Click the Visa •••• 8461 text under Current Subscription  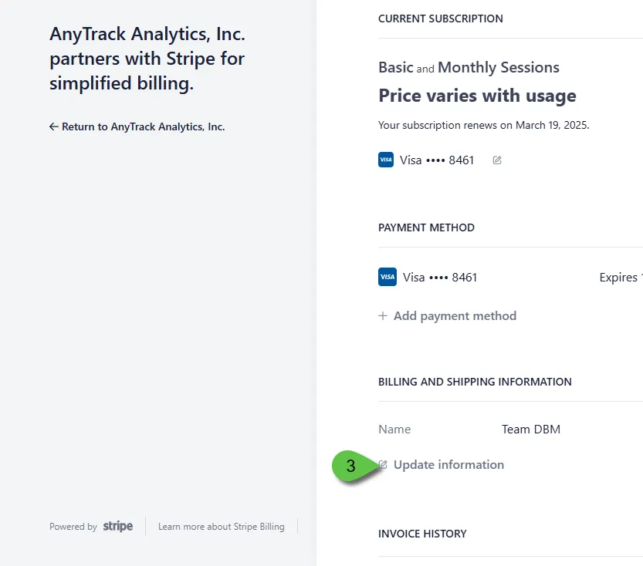437,160
